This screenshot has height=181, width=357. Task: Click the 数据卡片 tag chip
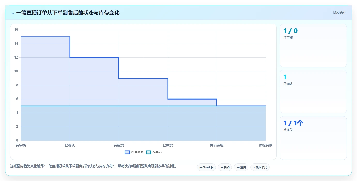[x=260, y=167]
